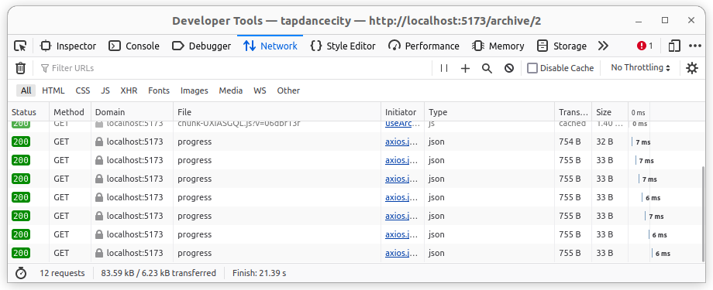This screenshot has width=713, height=290.
Task: Filter requests by Fonts
Action: coord(159,90)
